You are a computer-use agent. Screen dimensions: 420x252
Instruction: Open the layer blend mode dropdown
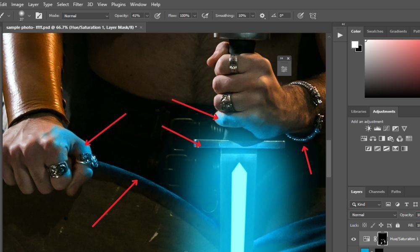click(x=373, y=215)
